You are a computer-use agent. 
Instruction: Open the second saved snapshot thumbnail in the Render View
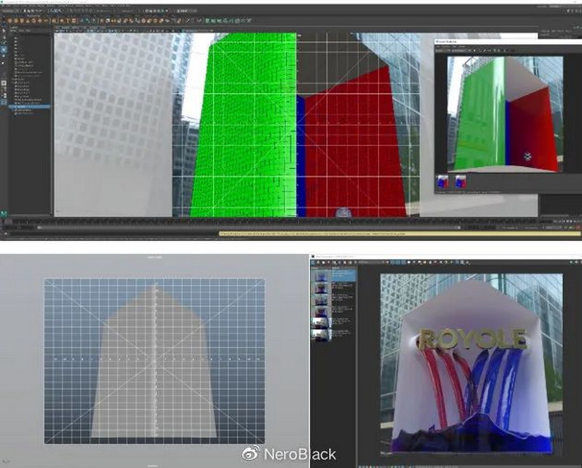(x=460, y=181)
